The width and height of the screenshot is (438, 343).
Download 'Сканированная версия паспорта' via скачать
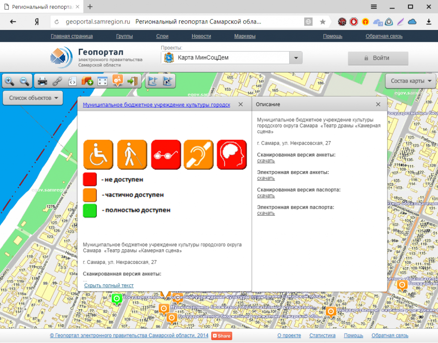coord(266,196)
